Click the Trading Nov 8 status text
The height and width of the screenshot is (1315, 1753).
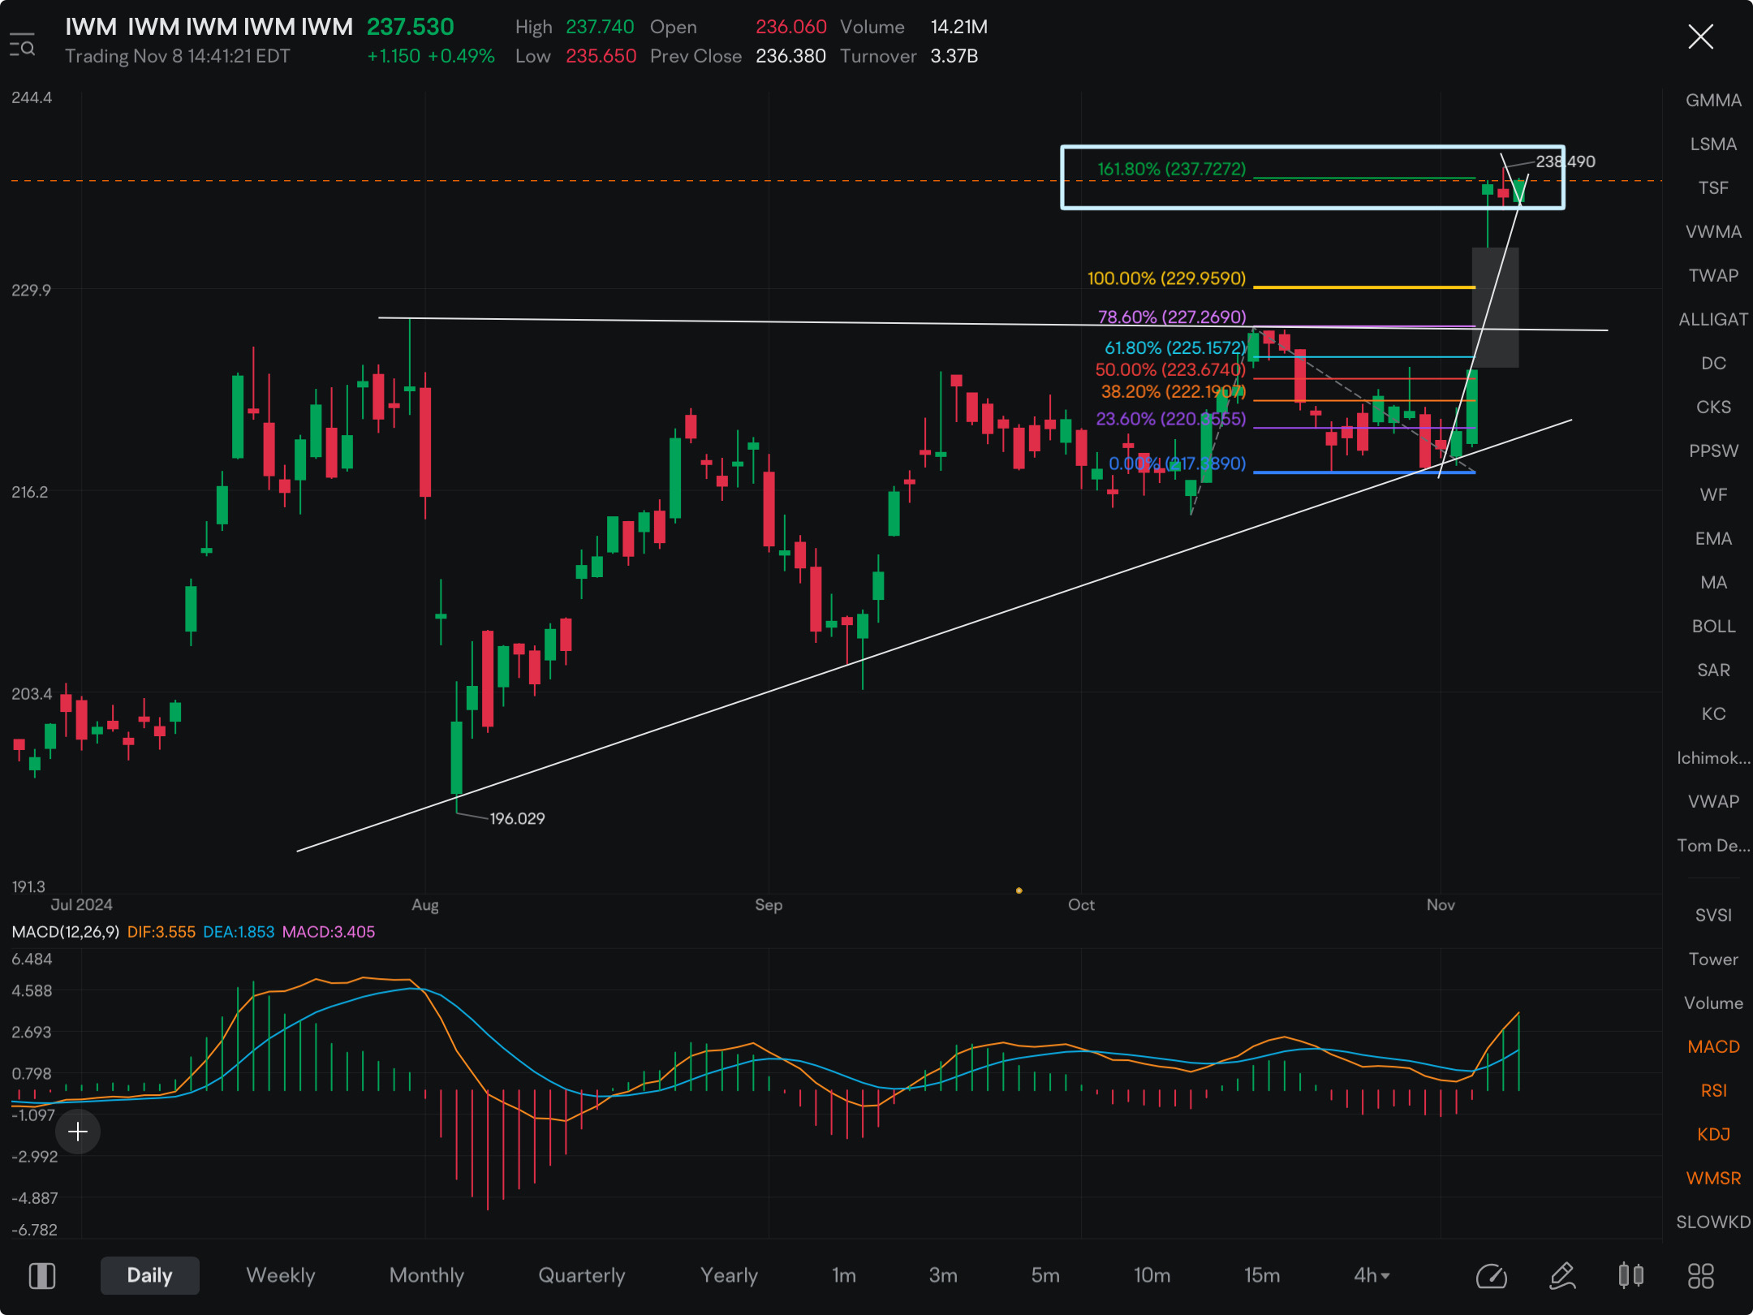pyautogui.click(x=177, y=56)
